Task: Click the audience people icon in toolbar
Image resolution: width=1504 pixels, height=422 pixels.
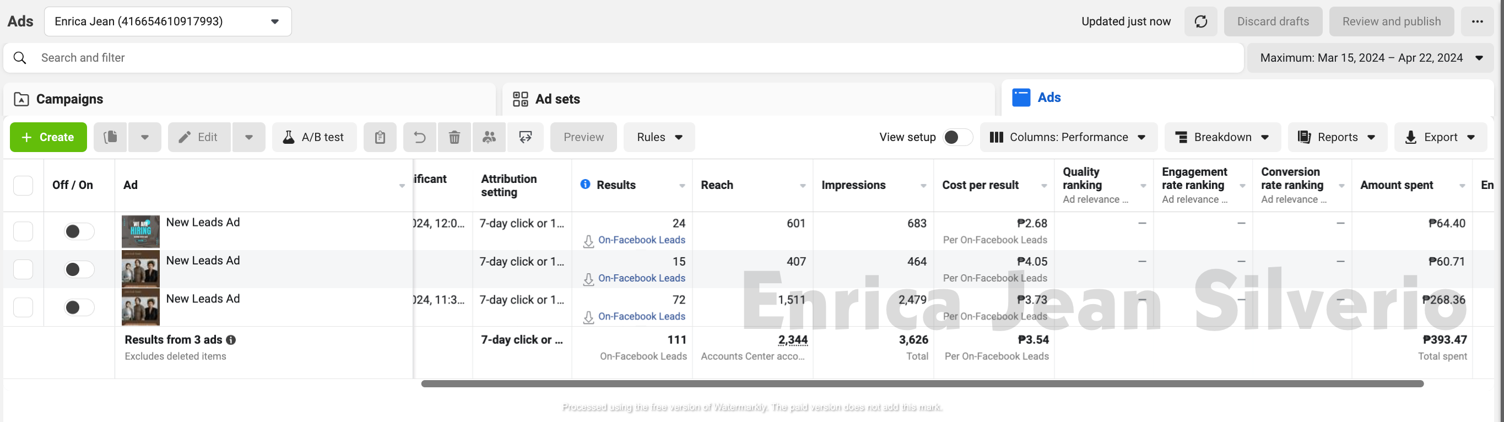Action: coord(489,137)
